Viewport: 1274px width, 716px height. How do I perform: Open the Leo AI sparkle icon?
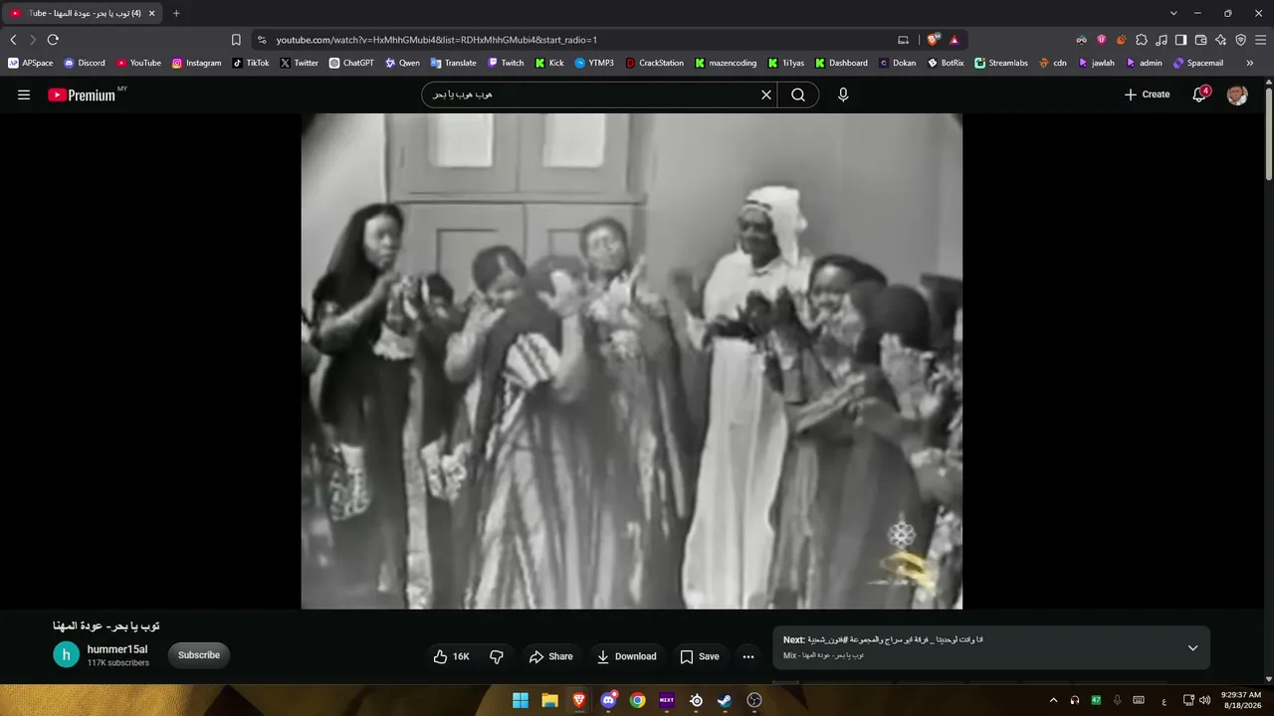click(1220, 40)
